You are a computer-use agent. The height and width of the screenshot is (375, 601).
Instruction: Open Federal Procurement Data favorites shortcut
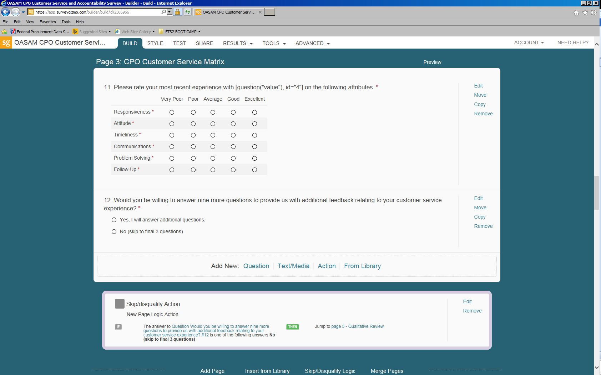click(40, 32)
